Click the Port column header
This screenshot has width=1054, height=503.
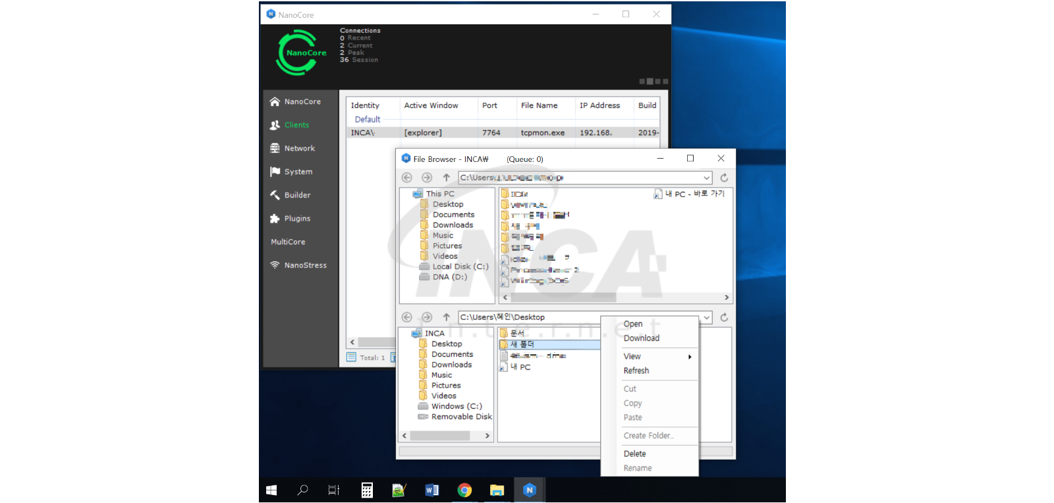[497, 105]
